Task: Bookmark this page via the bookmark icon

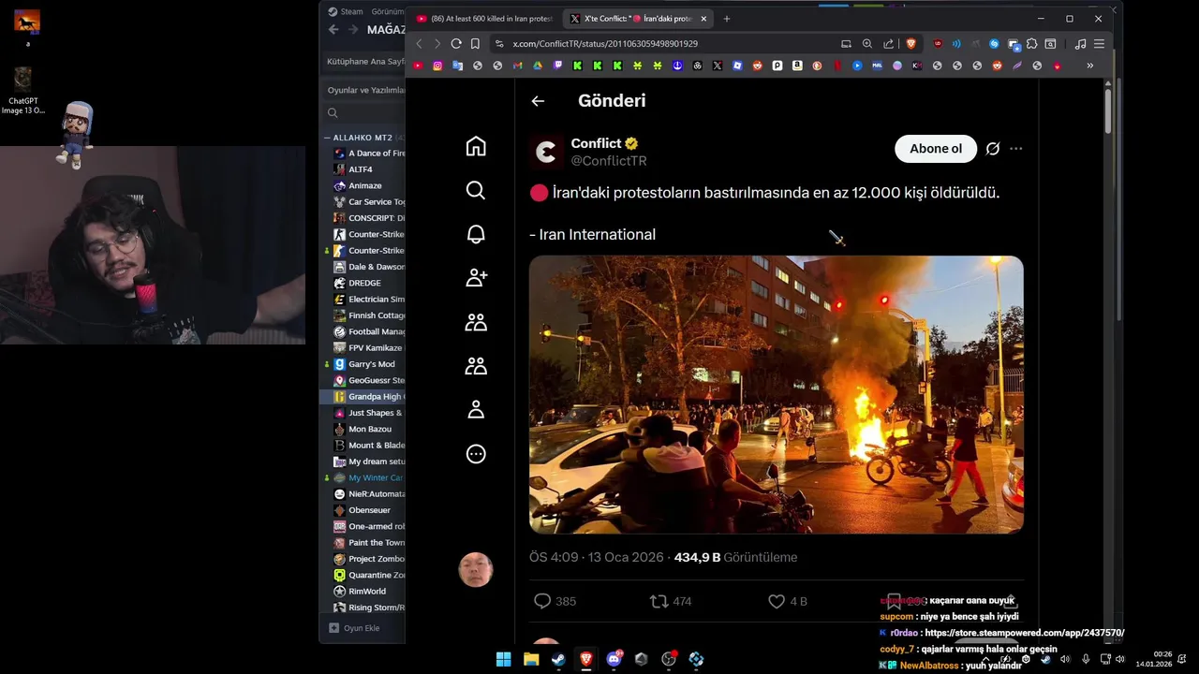Action: tap(475, 43)
